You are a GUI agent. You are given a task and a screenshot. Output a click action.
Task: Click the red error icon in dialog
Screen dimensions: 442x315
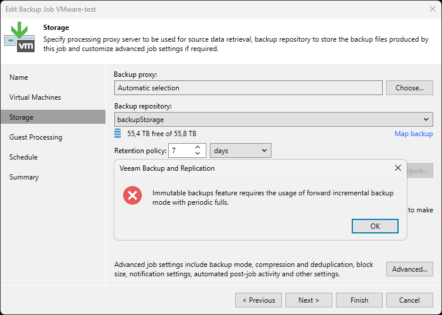(132, 195)
